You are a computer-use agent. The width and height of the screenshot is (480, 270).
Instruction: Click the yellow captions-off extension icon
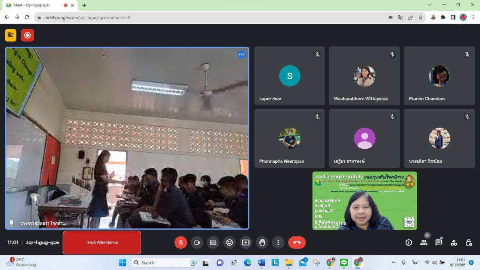point(11,35)
